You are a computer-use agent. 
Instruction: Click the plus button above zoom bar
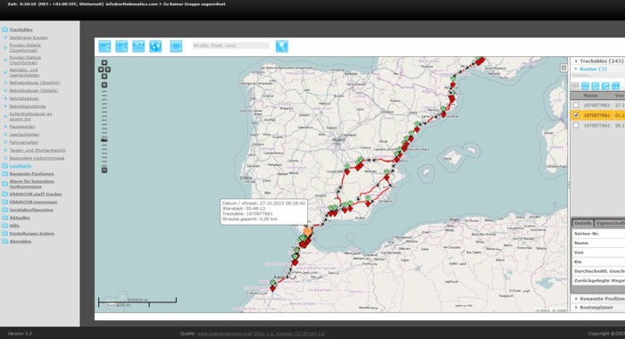(104, 85)
